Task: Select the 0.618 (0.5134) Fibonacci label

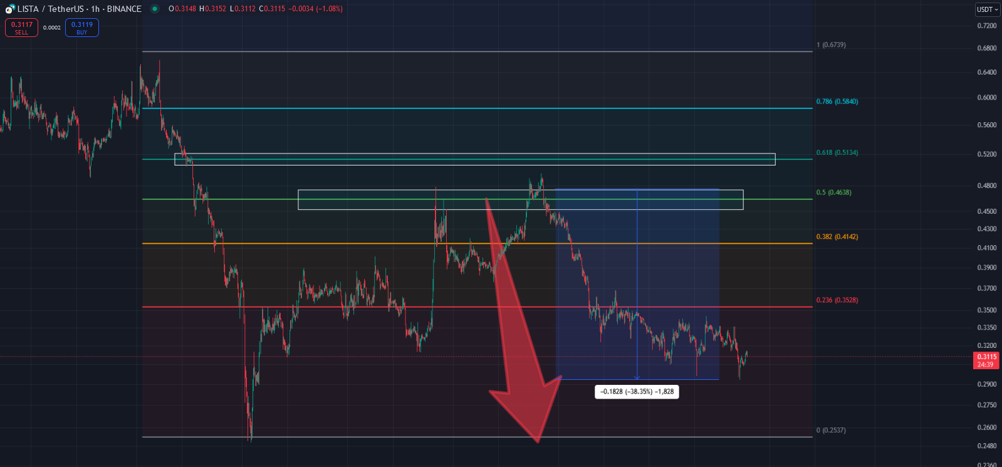Action: tap(837, 153)
